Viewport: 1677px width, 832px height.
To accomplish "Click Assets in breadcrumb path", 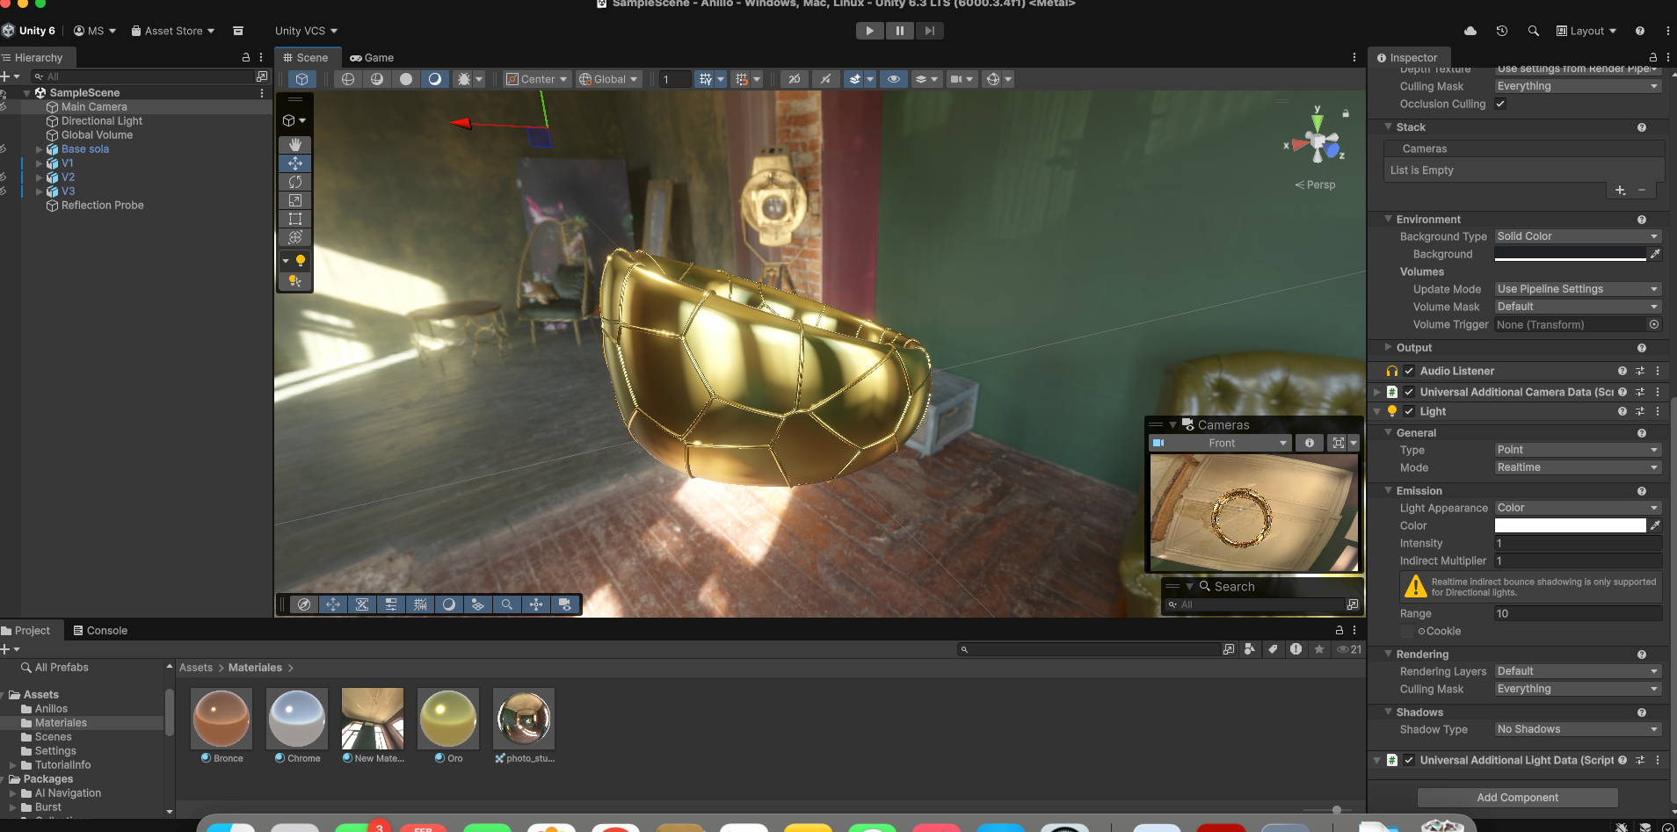I will 196,668.
